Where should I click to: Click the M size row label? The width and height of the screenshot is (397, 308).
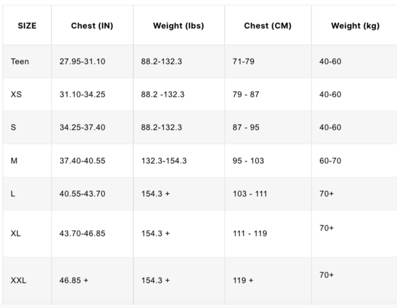point(14,161)
